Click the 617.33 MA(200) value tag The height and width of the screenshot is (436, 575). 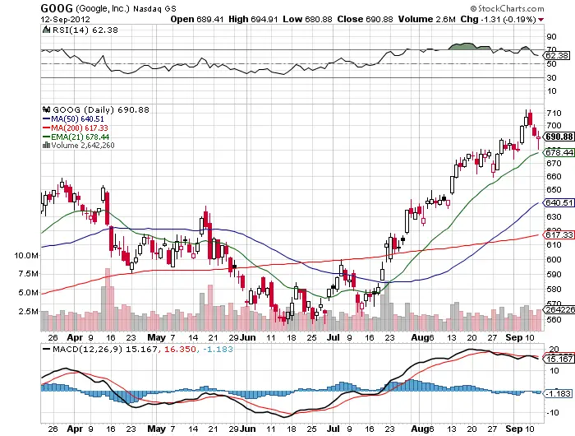tap(559, 234)
